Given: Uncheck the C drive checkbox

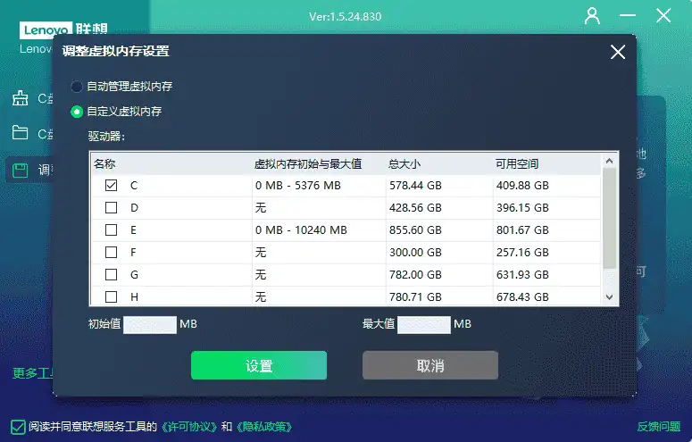Looking at the screenshot, I should point(112,186).
